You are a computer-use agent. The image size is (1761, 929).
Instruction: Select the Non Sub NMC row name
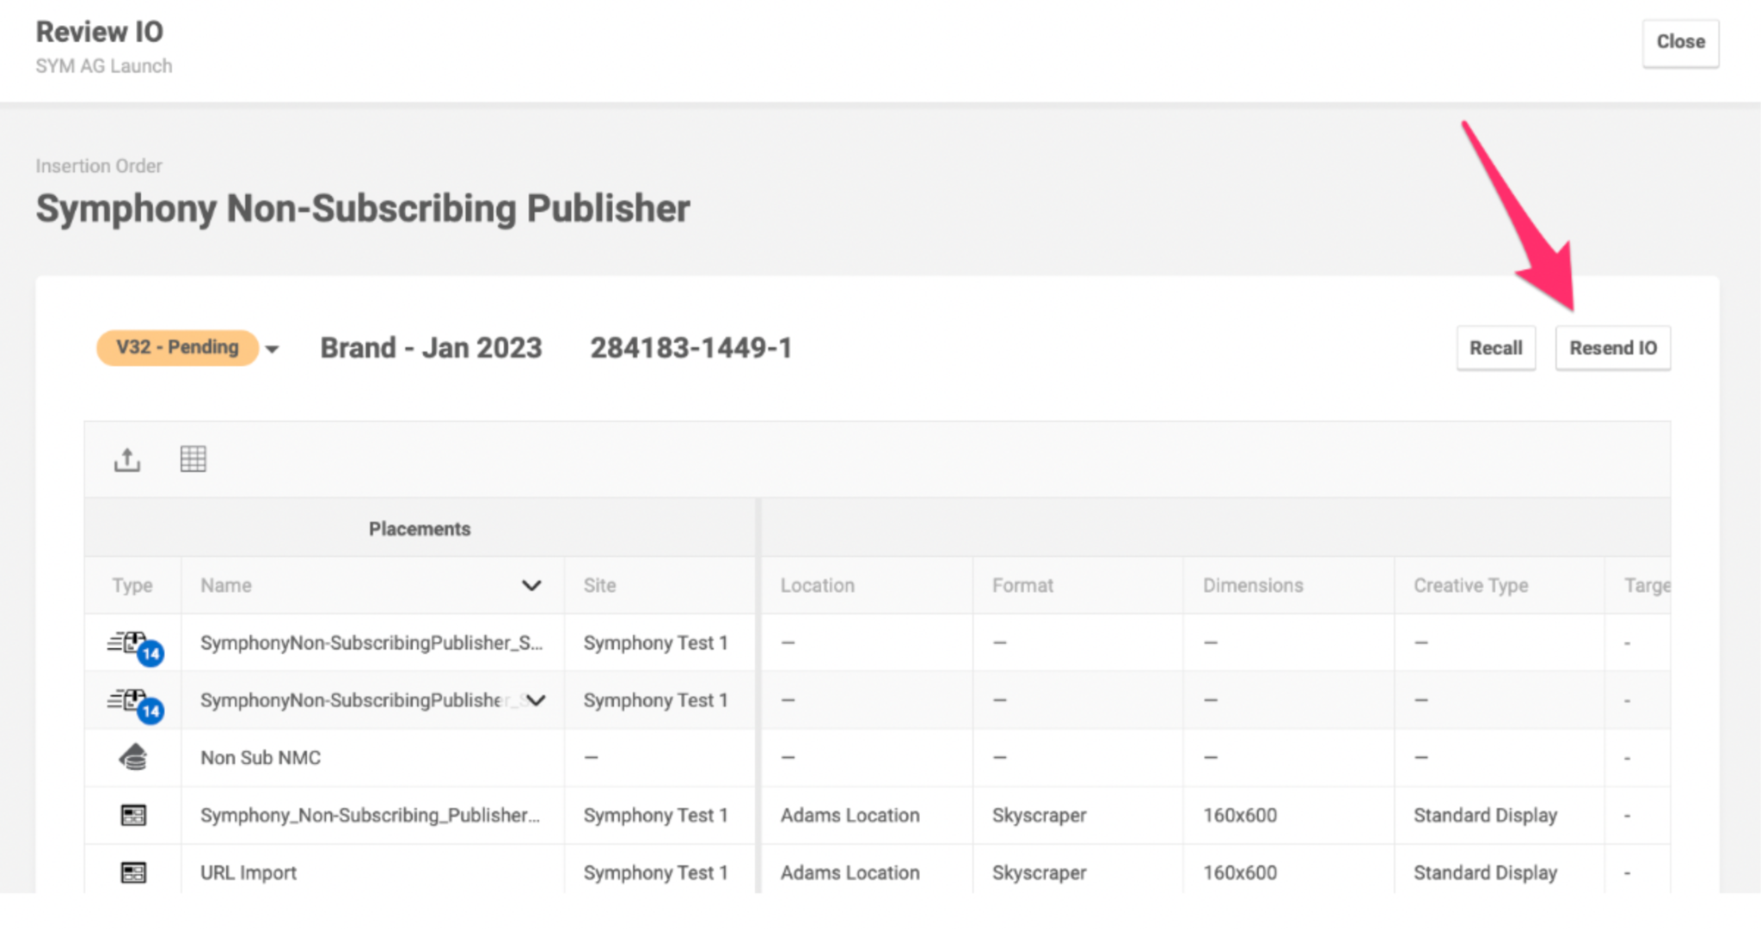point(261,758)
